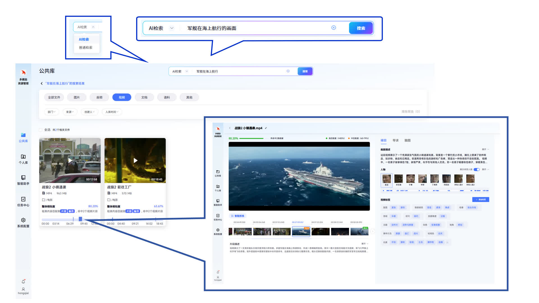
Task: Click the bell icon in detail window sidebar
Action: [218, 272]
